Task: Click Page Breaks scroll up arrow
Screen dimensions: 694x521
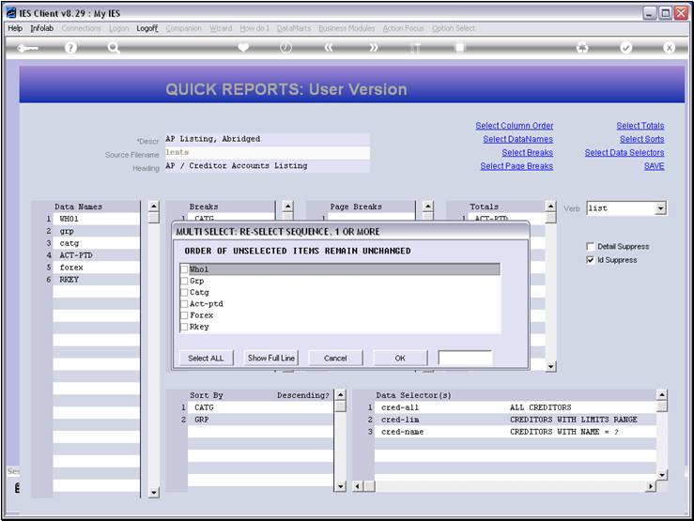Action: [427, 207]
